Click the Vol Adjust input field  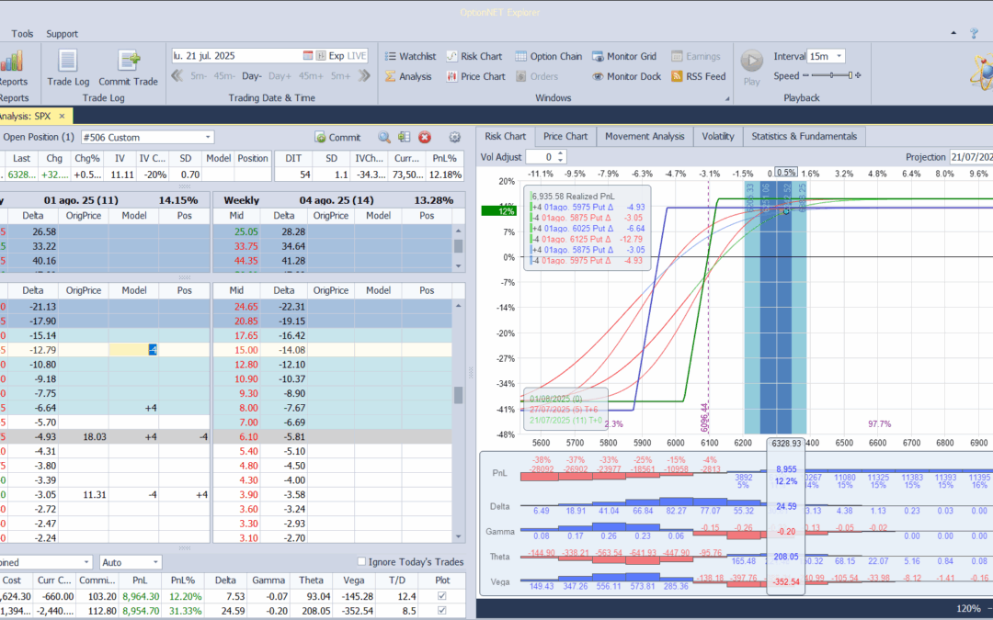tap(540, 157)
